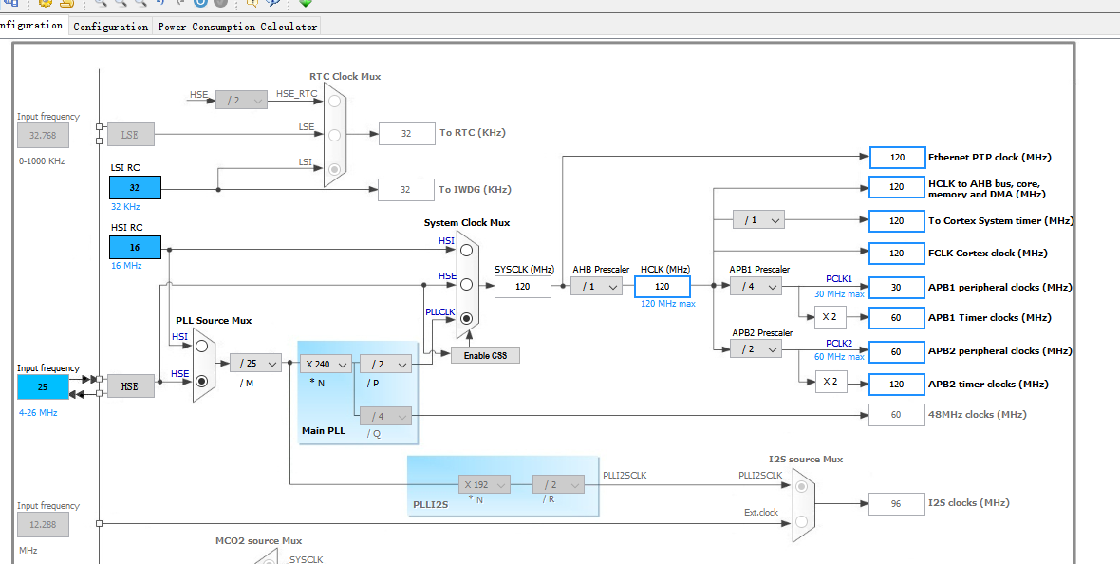Click the APB2 timer X 2 multiplier box
Screen dimensions: 1120x564
830,382
